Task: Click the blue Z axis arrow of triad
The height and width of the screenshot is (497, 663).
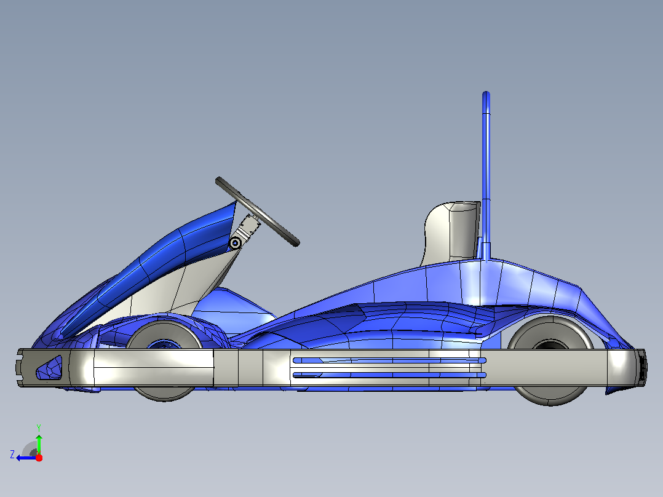Action: coord(25,458)
